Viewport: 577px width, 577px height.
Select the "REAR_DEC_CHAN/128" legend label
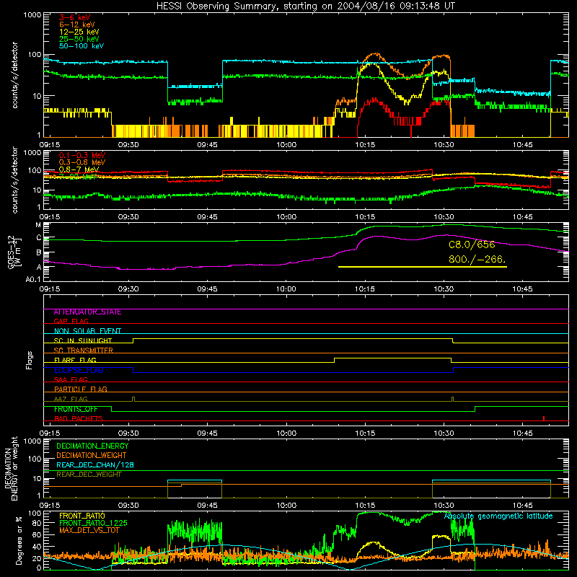click(95, 465)
